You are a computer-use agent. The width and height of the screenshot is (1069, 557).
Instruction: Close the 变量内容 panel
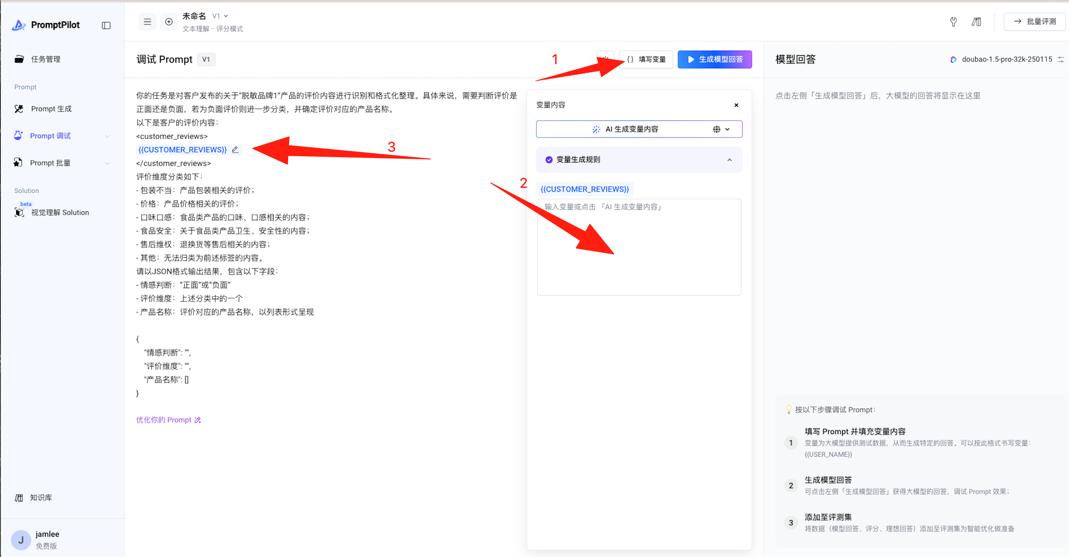pyautogui.click(x=736, y=105)
